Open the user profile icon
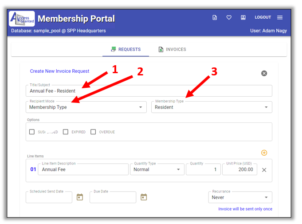Image resolution: width=302 pixels, height=224 pixels. [243, 18]
